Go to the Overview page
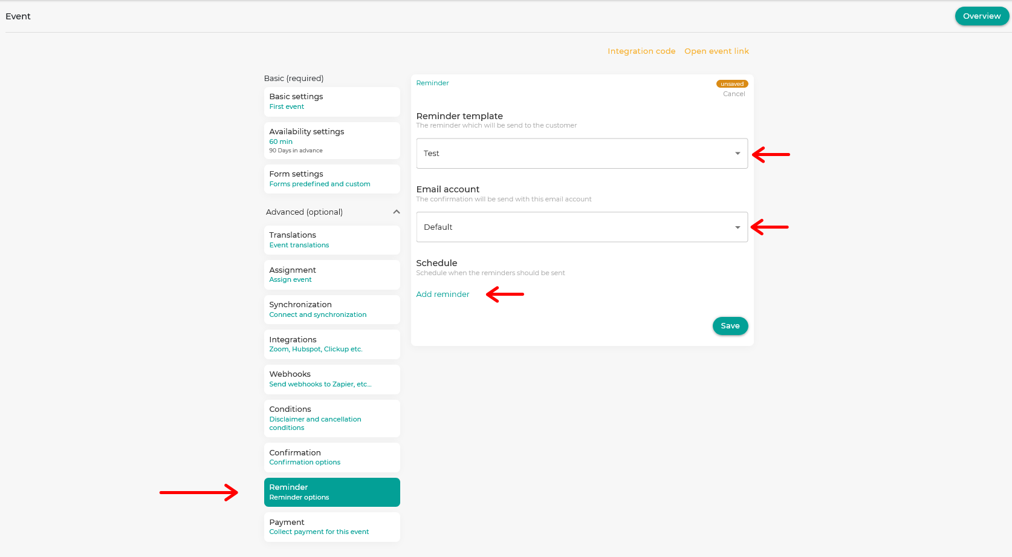 (x=981, y=16)
